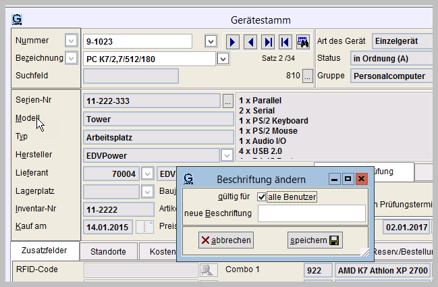Open the Lieferant 70004 dropdown
The image size is (438, 287).
(146, 174)
